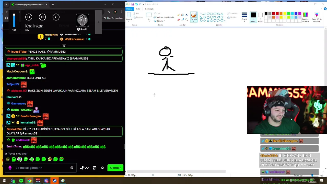This screenshot has width=327, height=184.
Task: Pick the yellow color swatch
Action: pos(285,14)
